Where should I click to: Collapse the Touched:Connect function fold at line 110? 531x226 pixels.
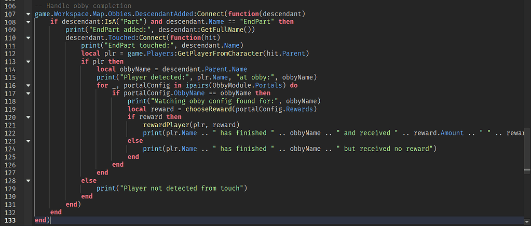point(28,38)
